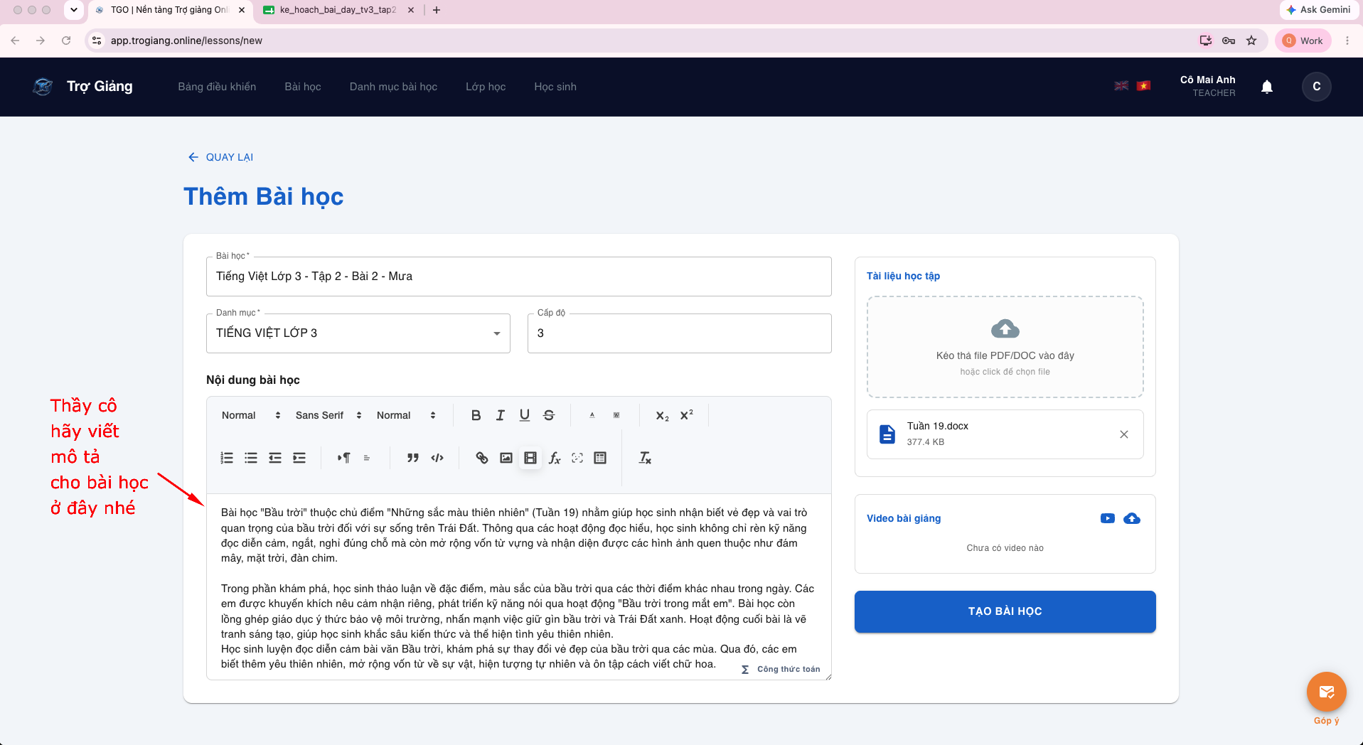Toggle underline formatting in the editor
Viewport: 1363px width, 745px height.
click(525, 415)
